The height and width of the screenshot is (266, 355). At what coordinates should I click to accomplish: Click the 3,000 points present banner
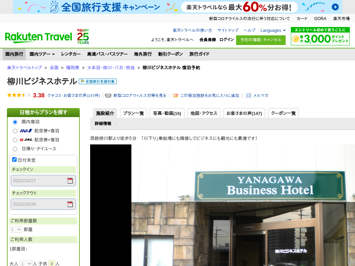[x=320, y=36]
